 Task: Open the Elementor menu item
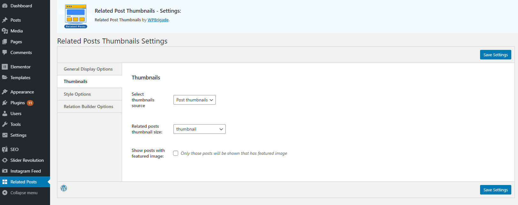tap(25, 67)
